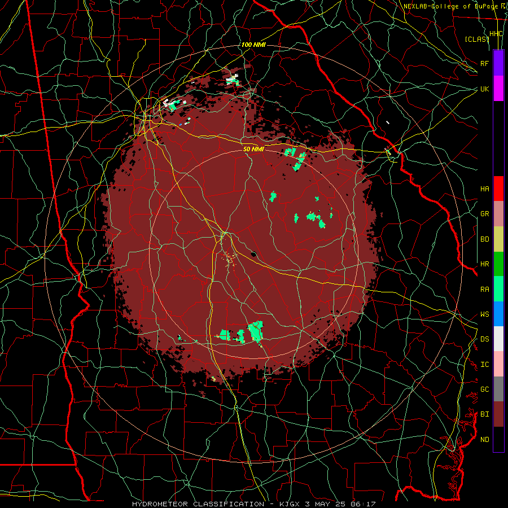Click the BI brown legend swatch
Viewport: 508px width, 508px height.
click(x=498, y=414)
